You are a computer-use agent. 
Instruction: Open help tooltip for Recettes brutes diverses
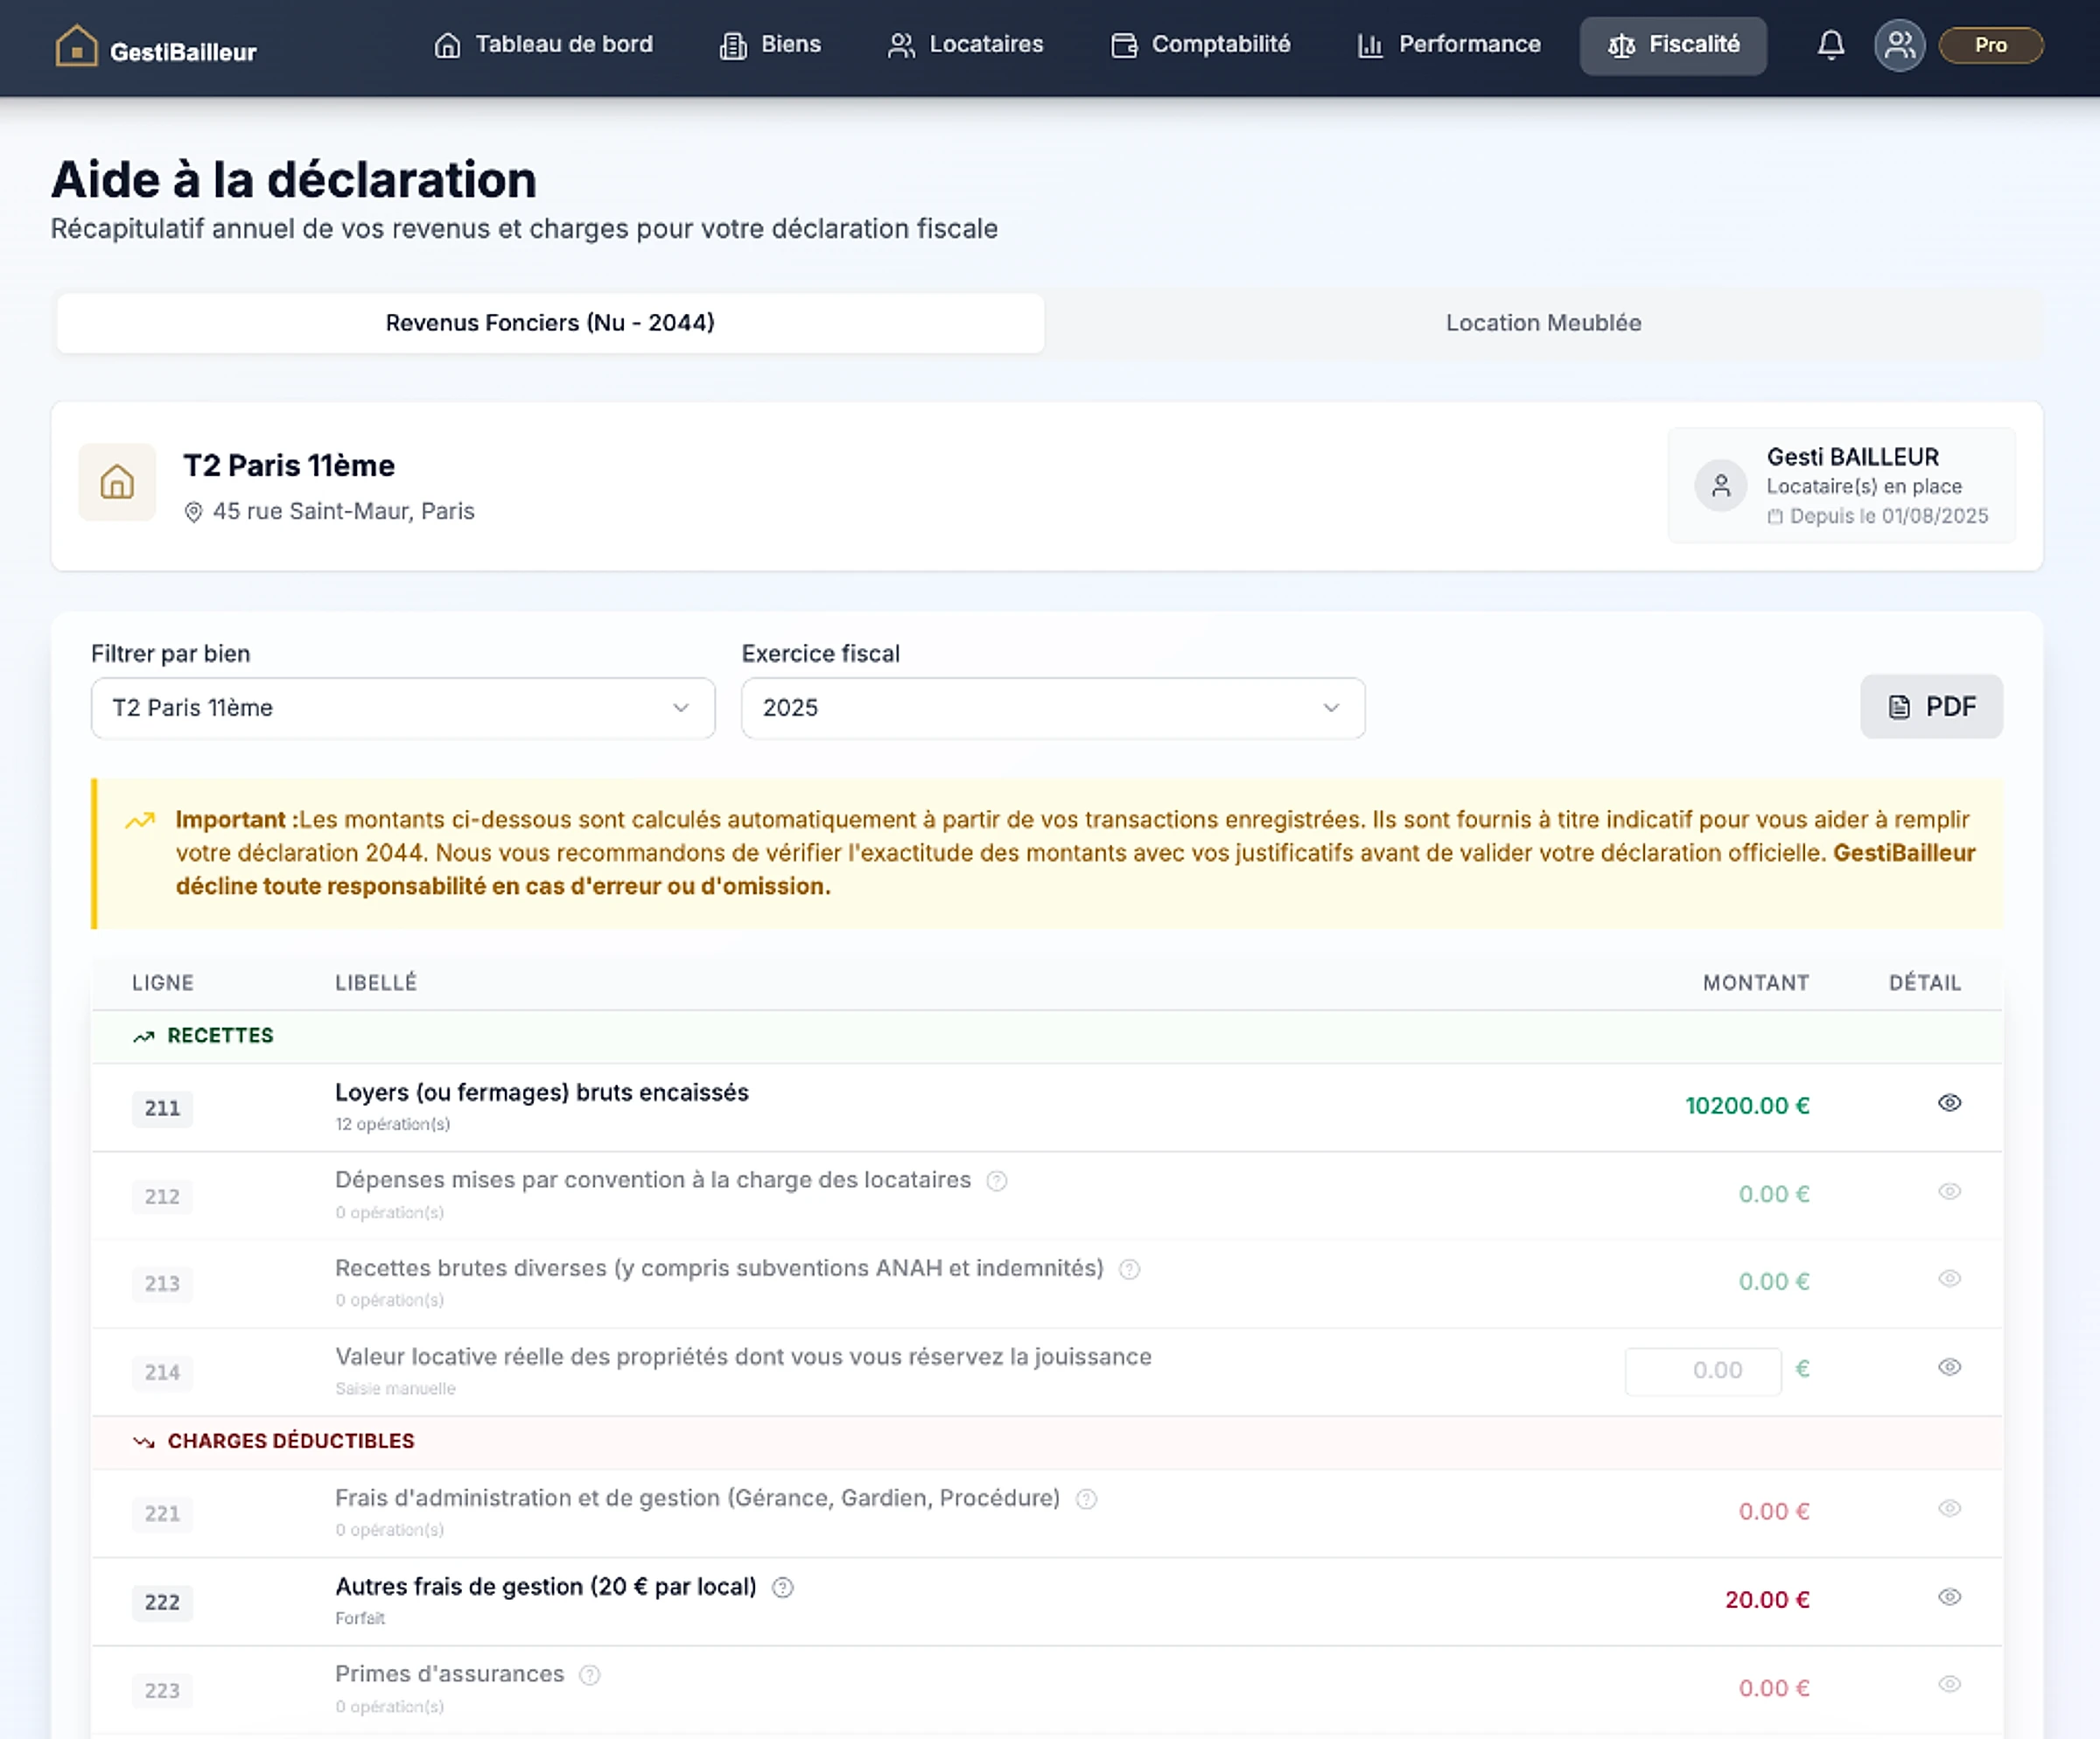[x=1130, y=1269]
